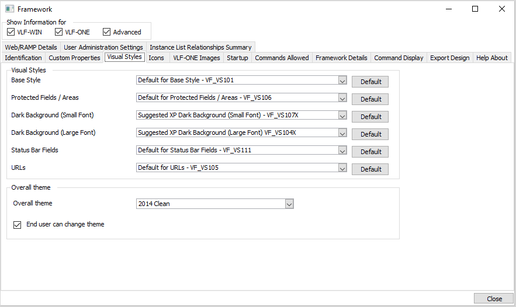Open the Status Bar Fields dropdown
Viewport: 516px width, 307px height.
[x=342, y=151]
